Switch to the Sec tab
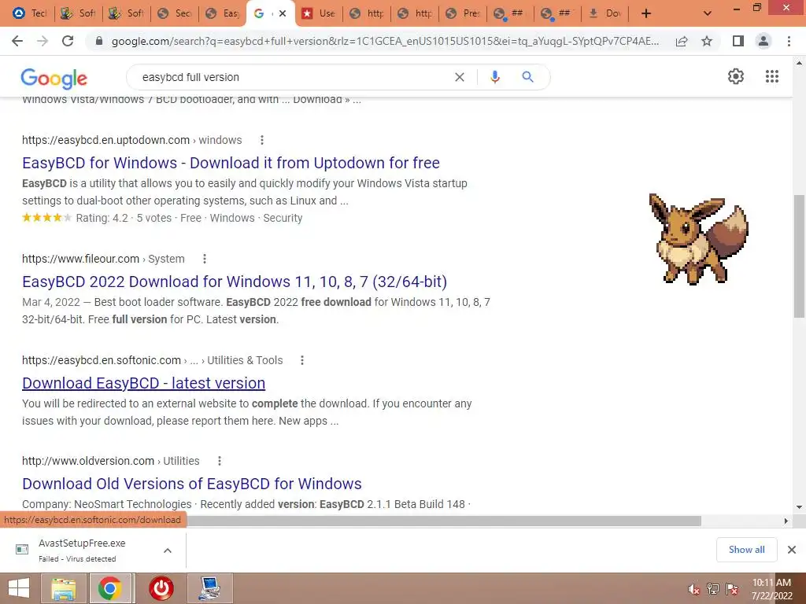This screenshot has width=806, height=604. click(175, 13)
